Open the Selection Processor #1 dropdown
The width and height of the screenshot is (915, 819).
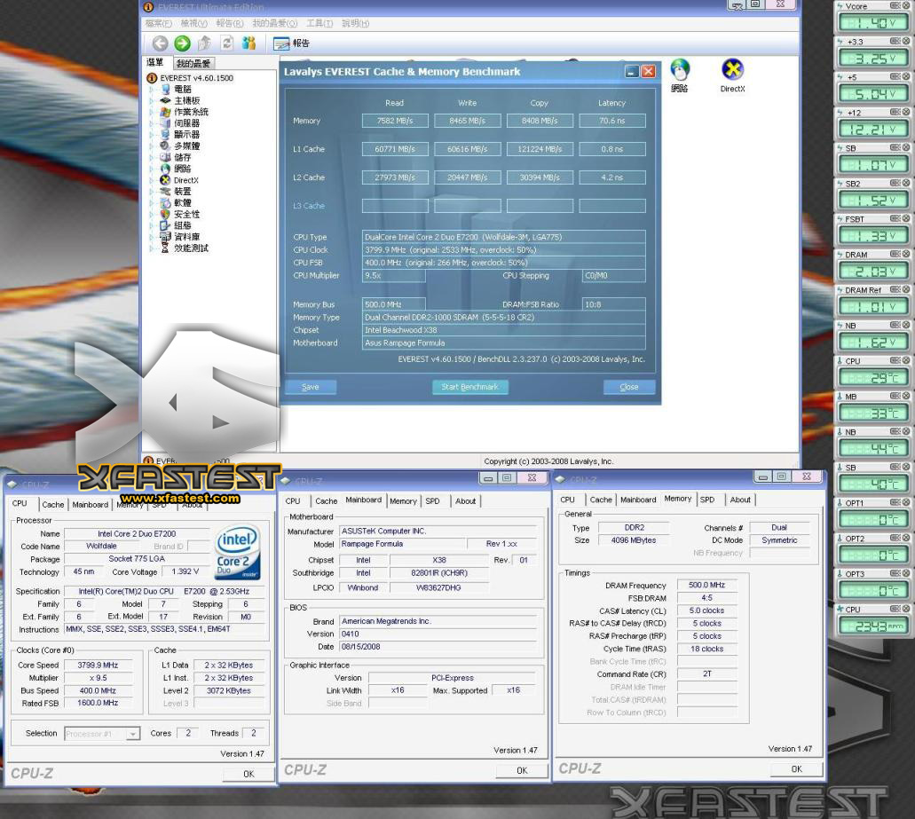[134, 734]
